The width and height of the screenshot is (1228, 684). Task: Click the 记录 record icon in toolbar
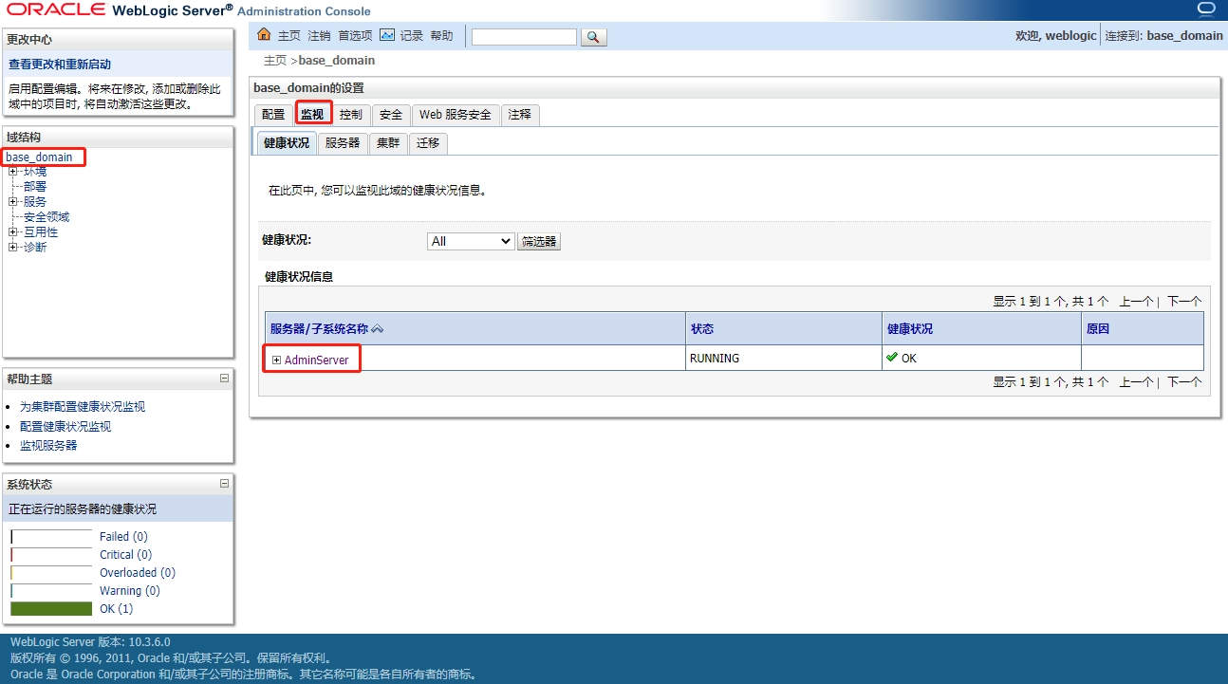(x=387, y=35)
